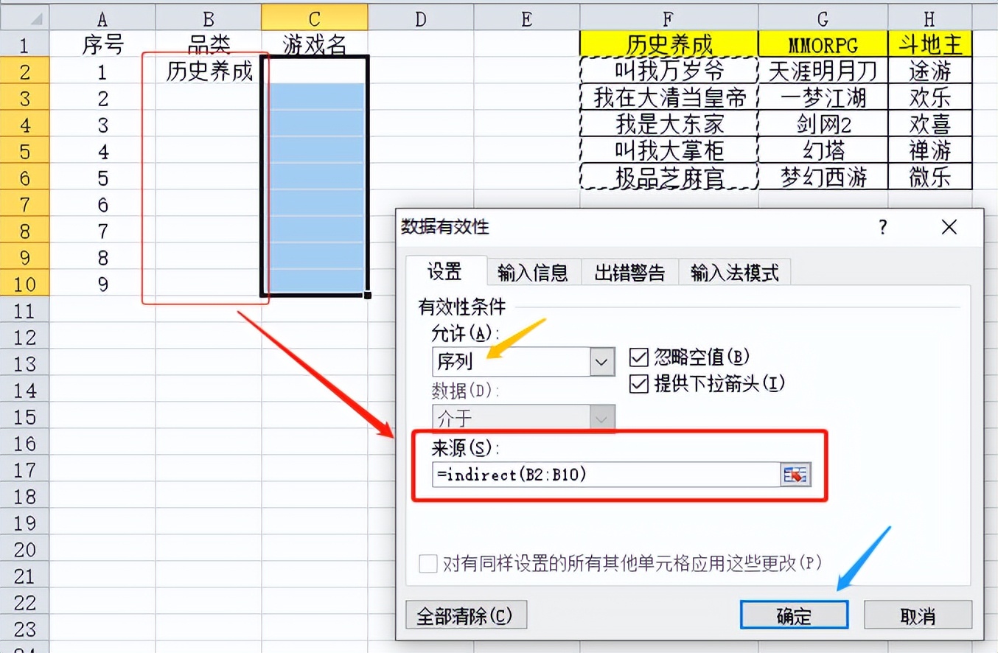Click cell A10 containing 9
998x653 pixels.
pyautogui.click(x=102, y=284)
